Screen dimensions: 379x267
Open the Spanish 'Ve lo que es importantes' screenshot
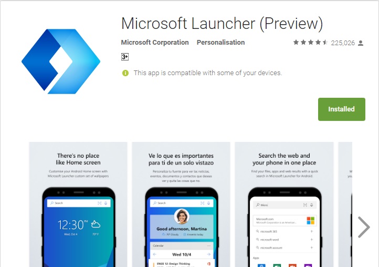181,204
